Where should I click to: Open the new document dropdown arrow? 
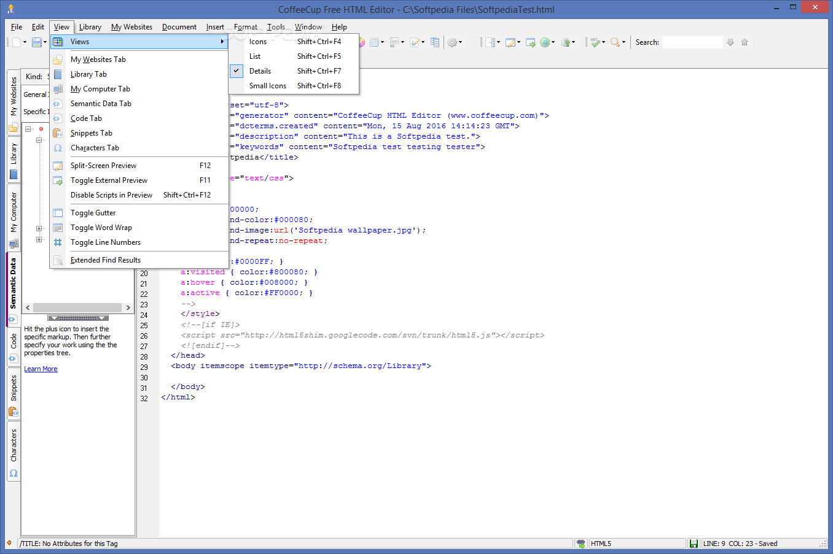tap(25, 42)
